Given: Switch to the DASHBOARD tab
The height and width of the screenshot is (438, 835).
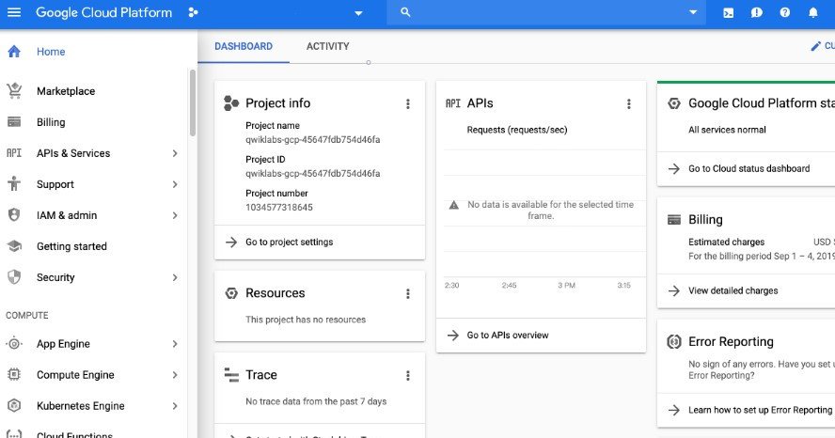Looking at the screenshot, I should pos(244,46).
